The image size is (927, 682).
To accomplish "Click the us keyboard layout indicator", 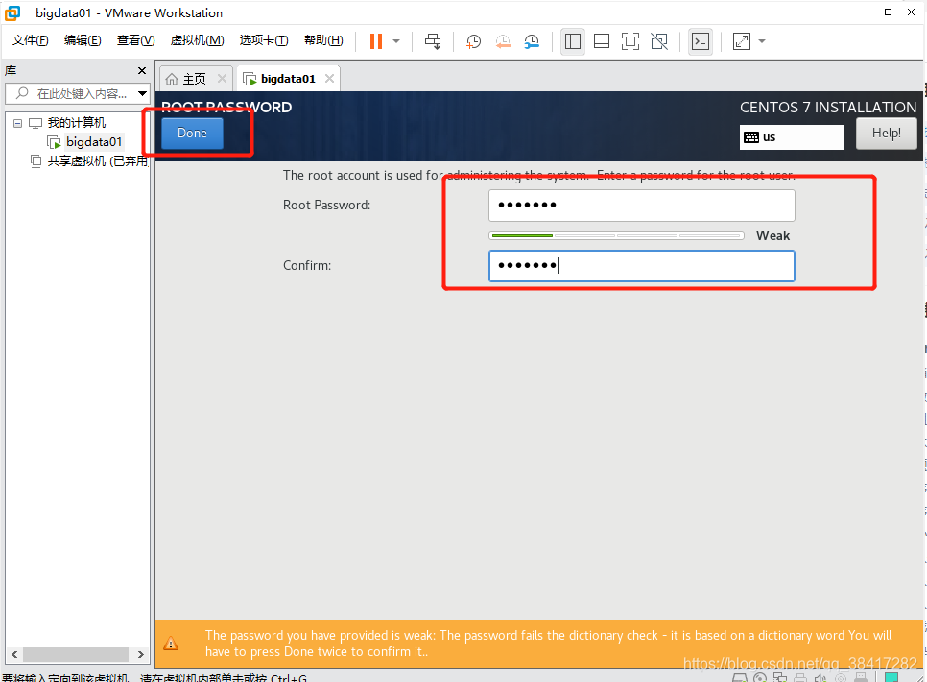I will (791, 137).
